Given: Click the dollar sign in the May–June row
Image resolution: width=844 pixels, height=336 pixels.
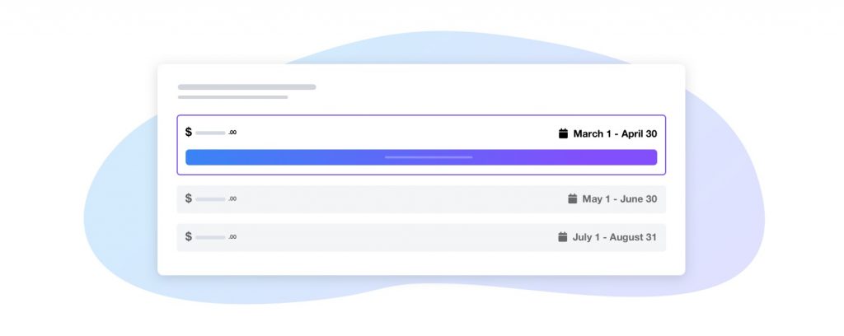Looking at the screenshot, I should pyautogui.click(x=189, y=198).
